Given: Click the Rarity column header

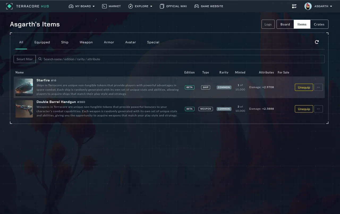Looking at the screenshot, I should point(224,72).
